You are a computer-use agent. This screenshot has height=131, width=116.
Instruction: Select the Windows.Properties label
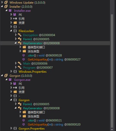[x=33, y=72]
